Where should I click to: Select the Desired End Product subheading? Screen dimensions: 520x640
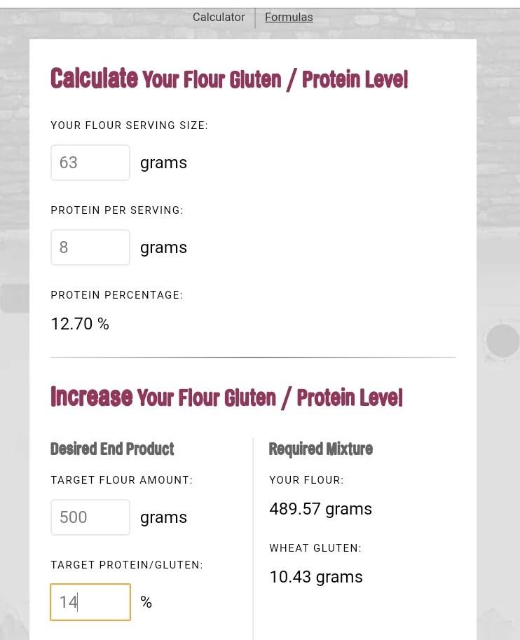point(112,449)
